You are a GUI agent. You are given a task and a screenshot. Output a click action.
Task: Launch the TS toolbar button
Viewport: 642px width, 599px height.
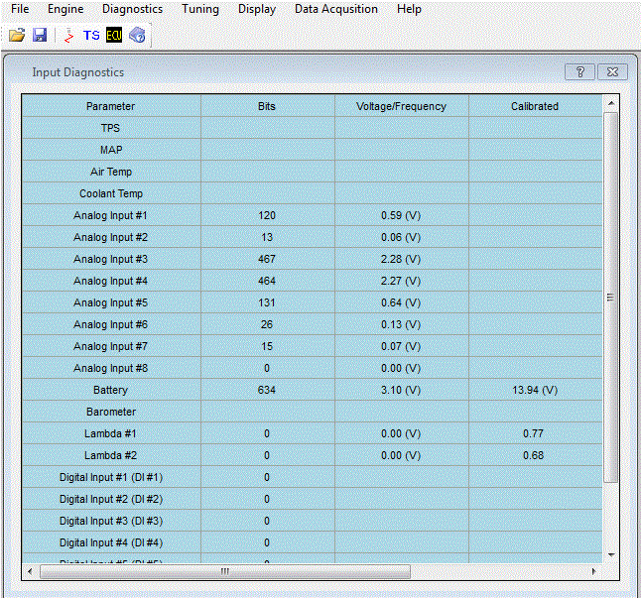coord(91,35)
